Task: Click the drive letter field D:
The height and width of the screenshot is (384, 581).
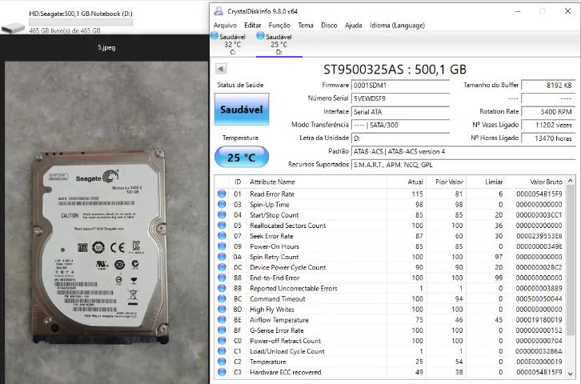Action: click(400, 138)
